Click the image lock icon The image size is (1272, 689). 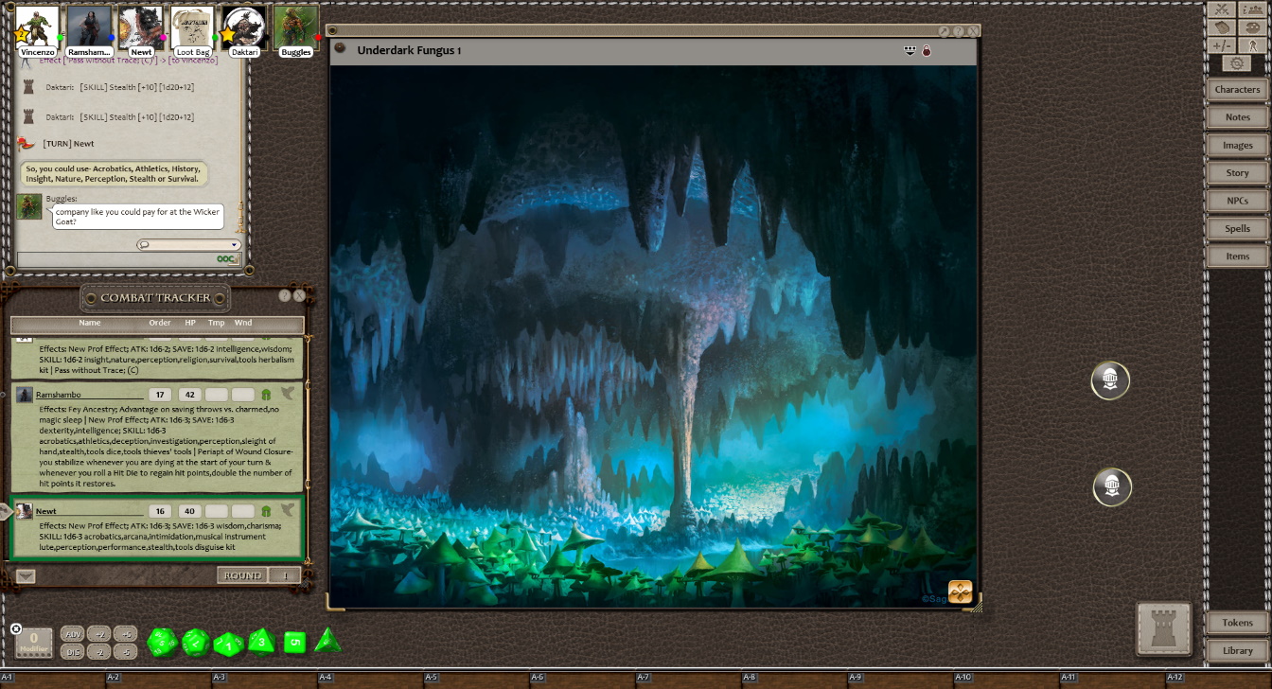[x=927, y=50]
